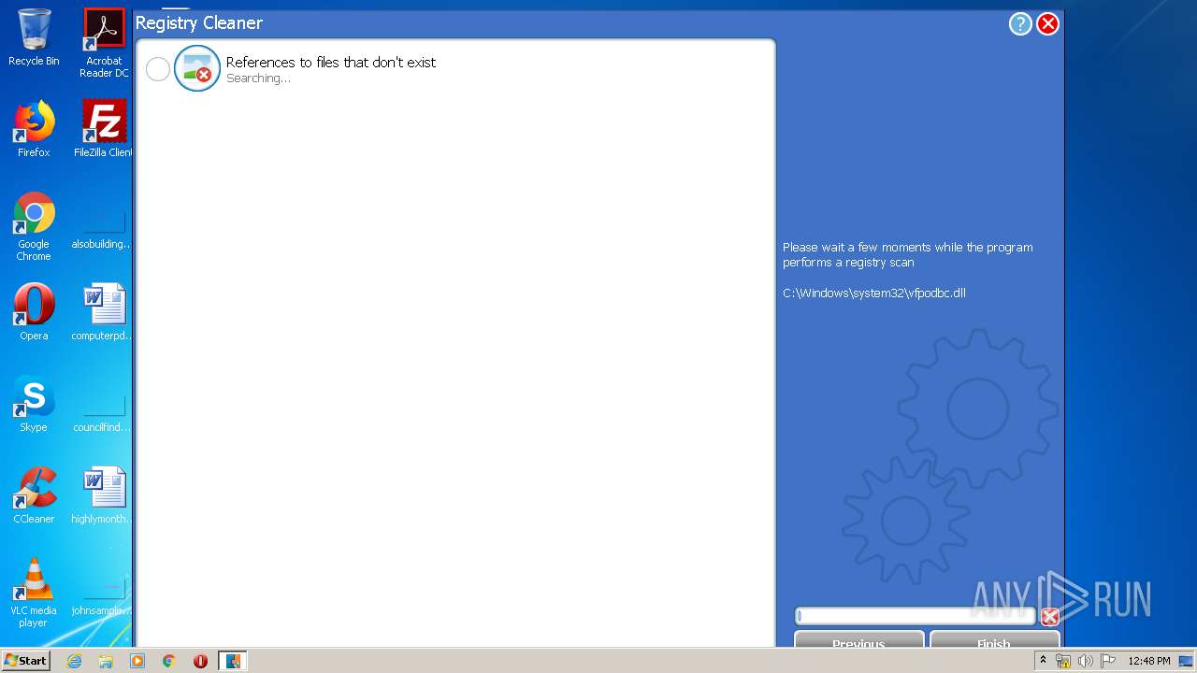Open Google Chrome desktop shortcut
Image resolution: width=1197 pixels, height=673 pixels.
34,226
